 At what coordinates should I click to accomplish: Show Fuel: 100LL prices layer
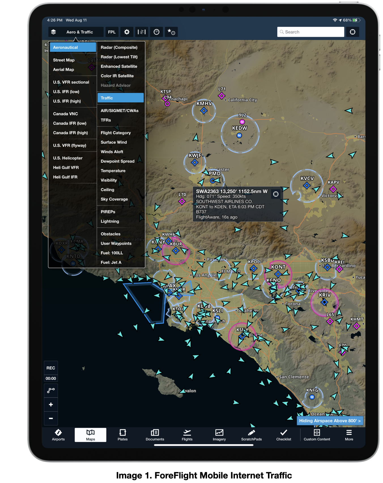(x=112, y=253)
